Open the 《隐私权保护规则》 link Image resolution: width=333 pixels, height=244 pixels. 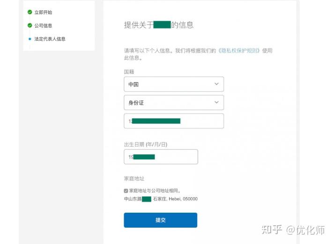(x=239, y=50)
